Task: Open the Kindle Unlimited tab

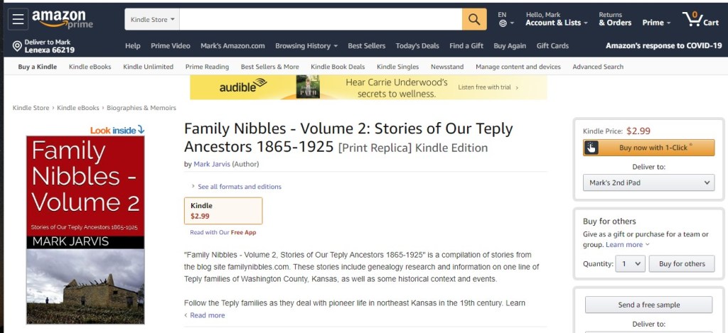Action: [x=148, y=67]
